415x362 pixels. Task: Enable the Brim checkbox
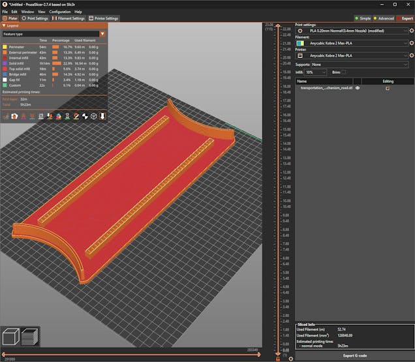point(344,72)
